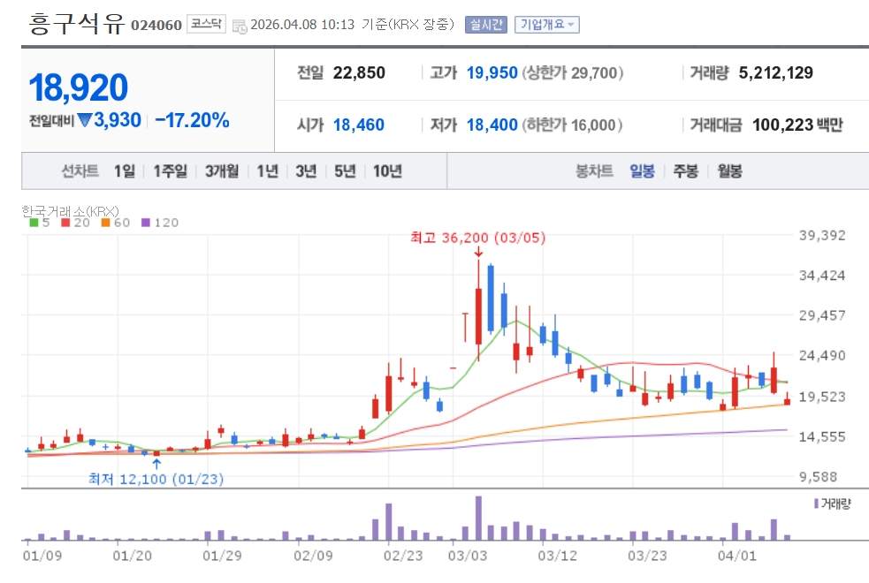Click the purple 120-day average swatch
Image resolution: width=869 pixels, height=583 pixels.
(x=146, y=223)
